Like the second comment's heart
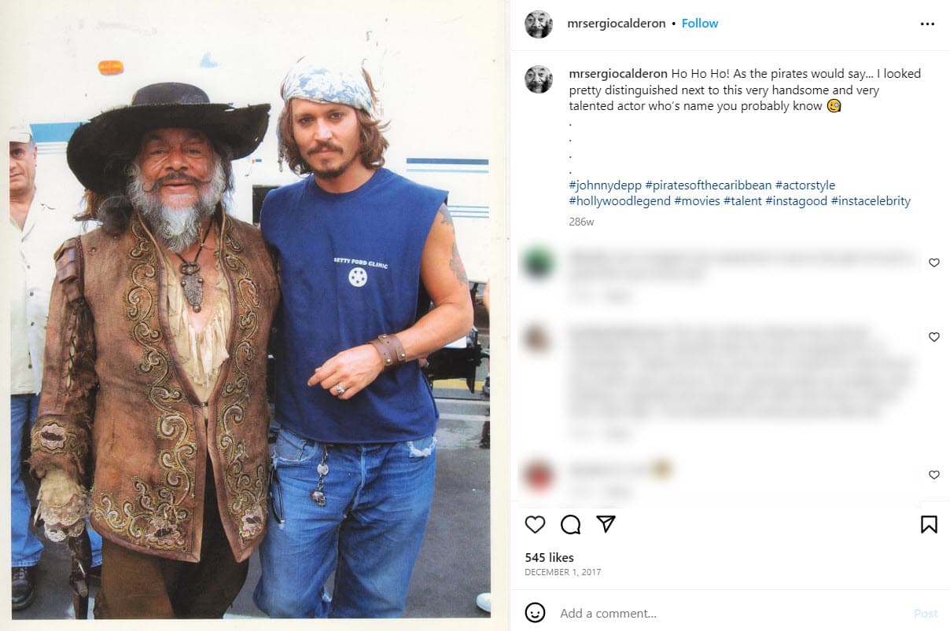 tap(933, 337)
